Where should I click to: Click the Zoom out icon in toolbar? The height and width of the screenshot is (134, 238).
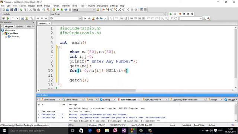[x=166, y=18]
